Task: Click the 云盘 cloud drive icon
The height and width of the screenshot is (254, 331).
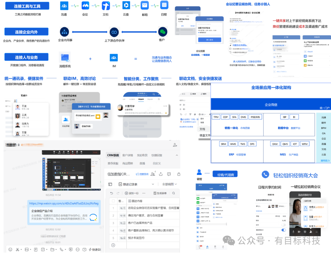Action: 126,5
